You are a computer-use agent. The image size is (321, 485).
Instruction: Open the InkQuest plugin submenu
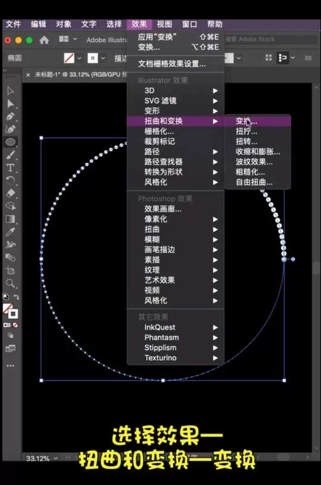pos(175,328)
